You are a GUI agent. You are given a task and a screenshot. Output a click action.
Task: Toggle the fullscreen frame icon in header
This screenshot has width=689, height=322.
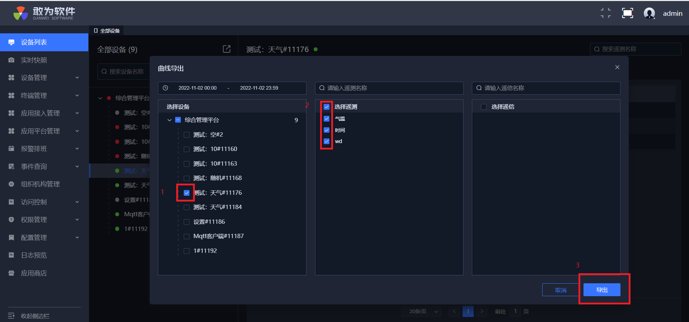[x=627, y=13]
